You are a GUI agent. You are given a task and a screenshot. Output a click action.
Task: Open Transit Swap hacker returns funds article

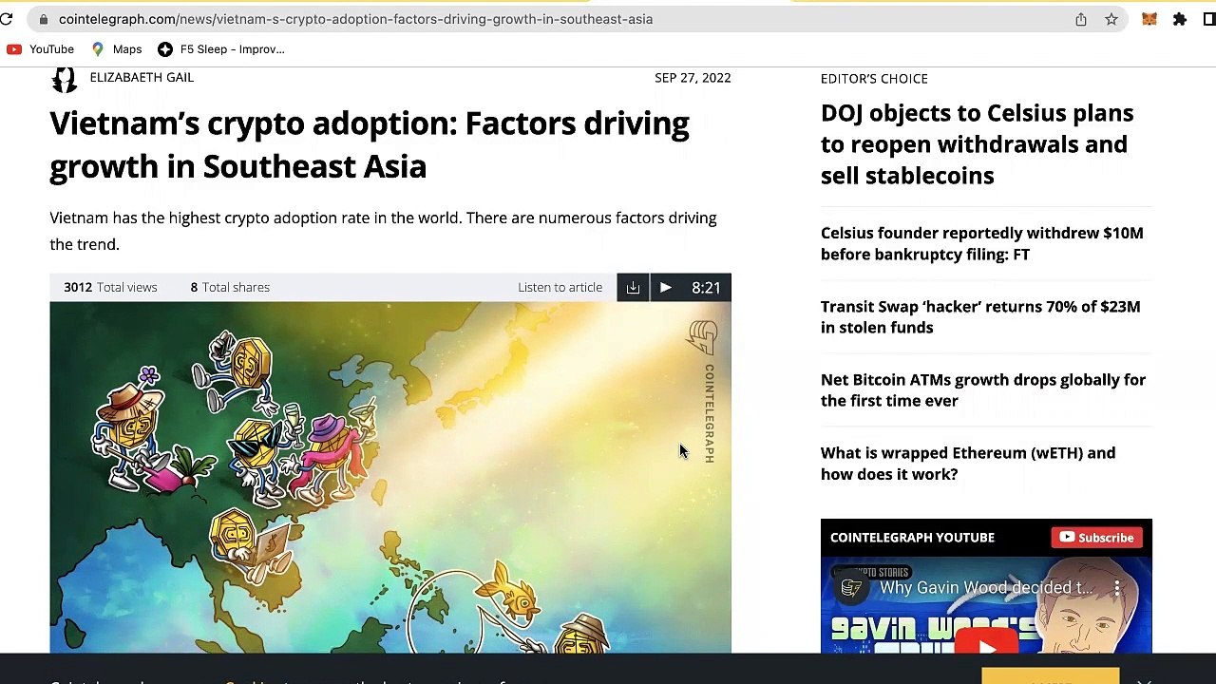pos(980,316)
